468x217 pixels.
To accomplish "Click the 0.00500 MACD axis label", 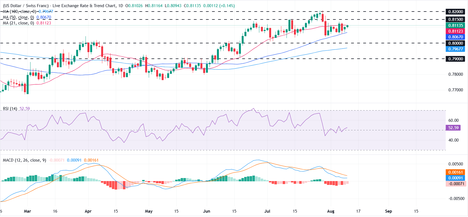I will pos(456,164).
